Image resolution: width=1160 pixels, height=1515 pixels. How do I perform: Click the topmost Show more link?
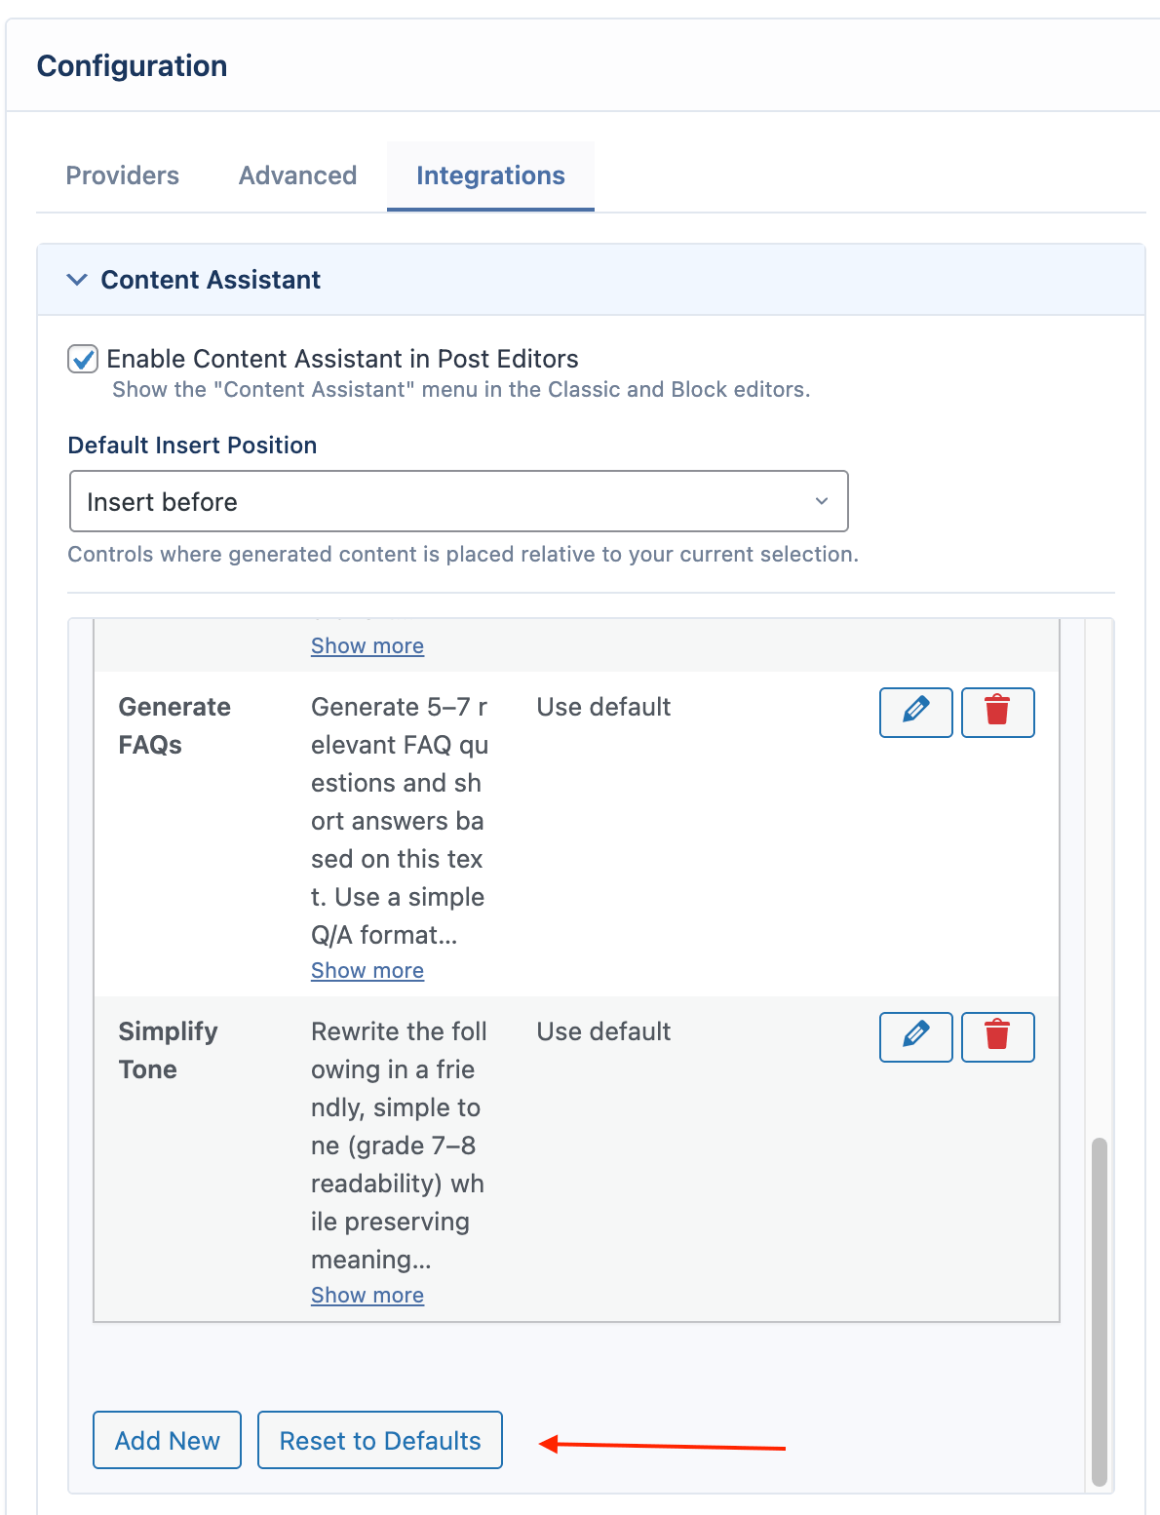click(x=367, y=646)
